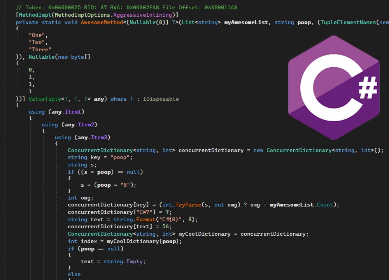The image size is (389, 280).
Task: Select the "Two" string literal
Action: click(x=37, y=42)
